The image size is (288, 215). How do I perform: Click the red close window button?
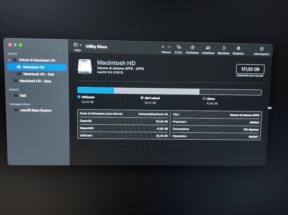click(10, 45)
